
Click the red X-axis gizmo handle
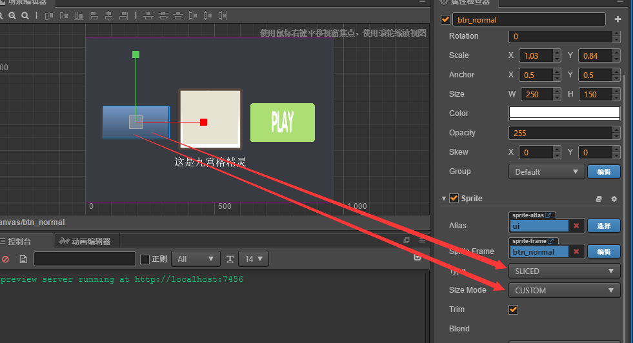[203, 122]
